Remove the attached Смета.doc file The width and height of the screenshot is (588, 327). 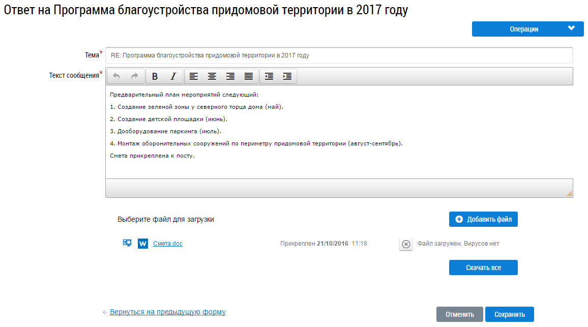(x=406, y=244)
